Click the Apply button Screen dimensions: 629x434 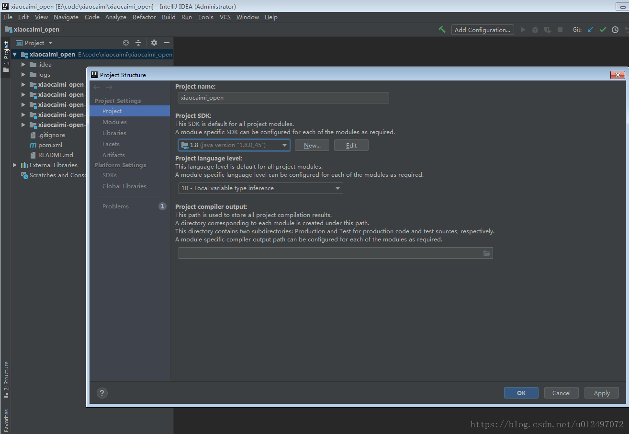[602, 393]
